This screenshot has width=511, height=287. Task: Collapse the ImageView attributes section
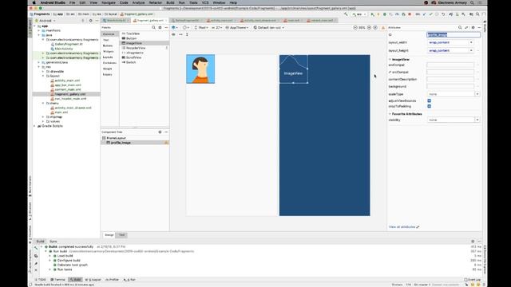tap(390, 60)
